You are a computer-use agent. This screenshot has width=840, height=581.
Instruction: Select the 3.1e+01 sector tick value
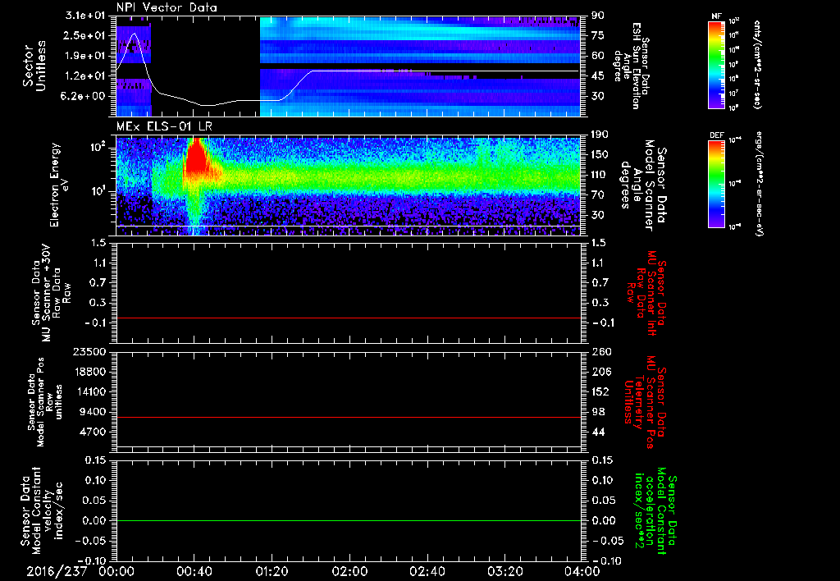tap(85, 16)
